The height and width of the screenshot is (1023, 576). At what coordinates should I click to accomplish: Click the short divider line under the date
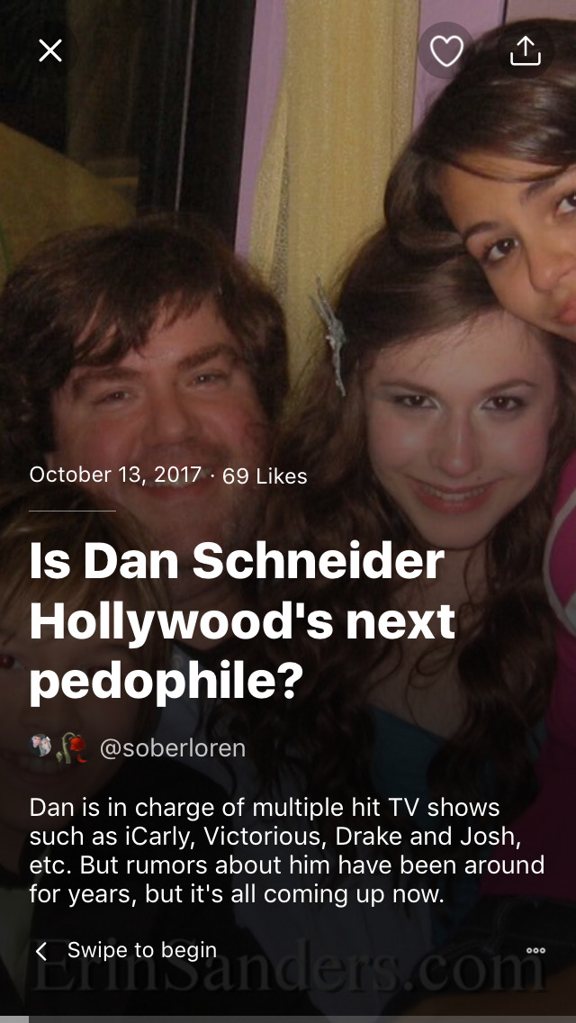pyautogui.click(x=72, y=511)
